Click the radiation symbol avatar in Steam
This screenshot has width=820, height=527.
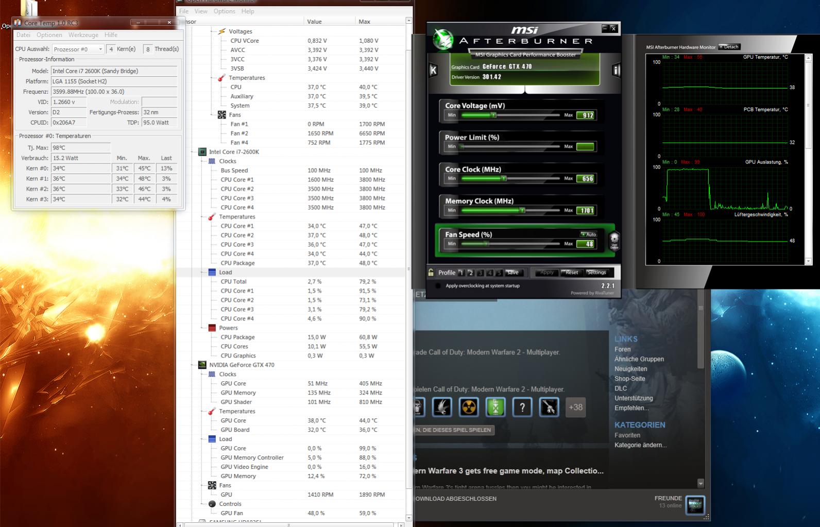pyautogui.click(x=468, y=407)
